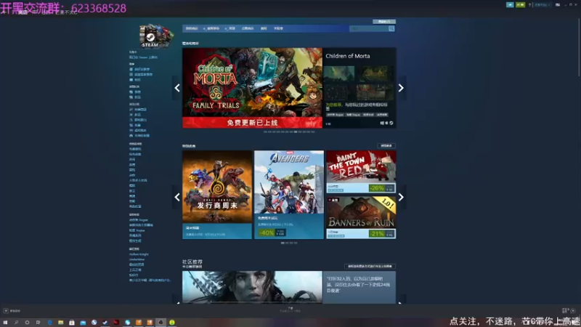Click the Cortana circle taskbar icon
The height and width of the screenshot is (327, 581).
pos(27,323)
